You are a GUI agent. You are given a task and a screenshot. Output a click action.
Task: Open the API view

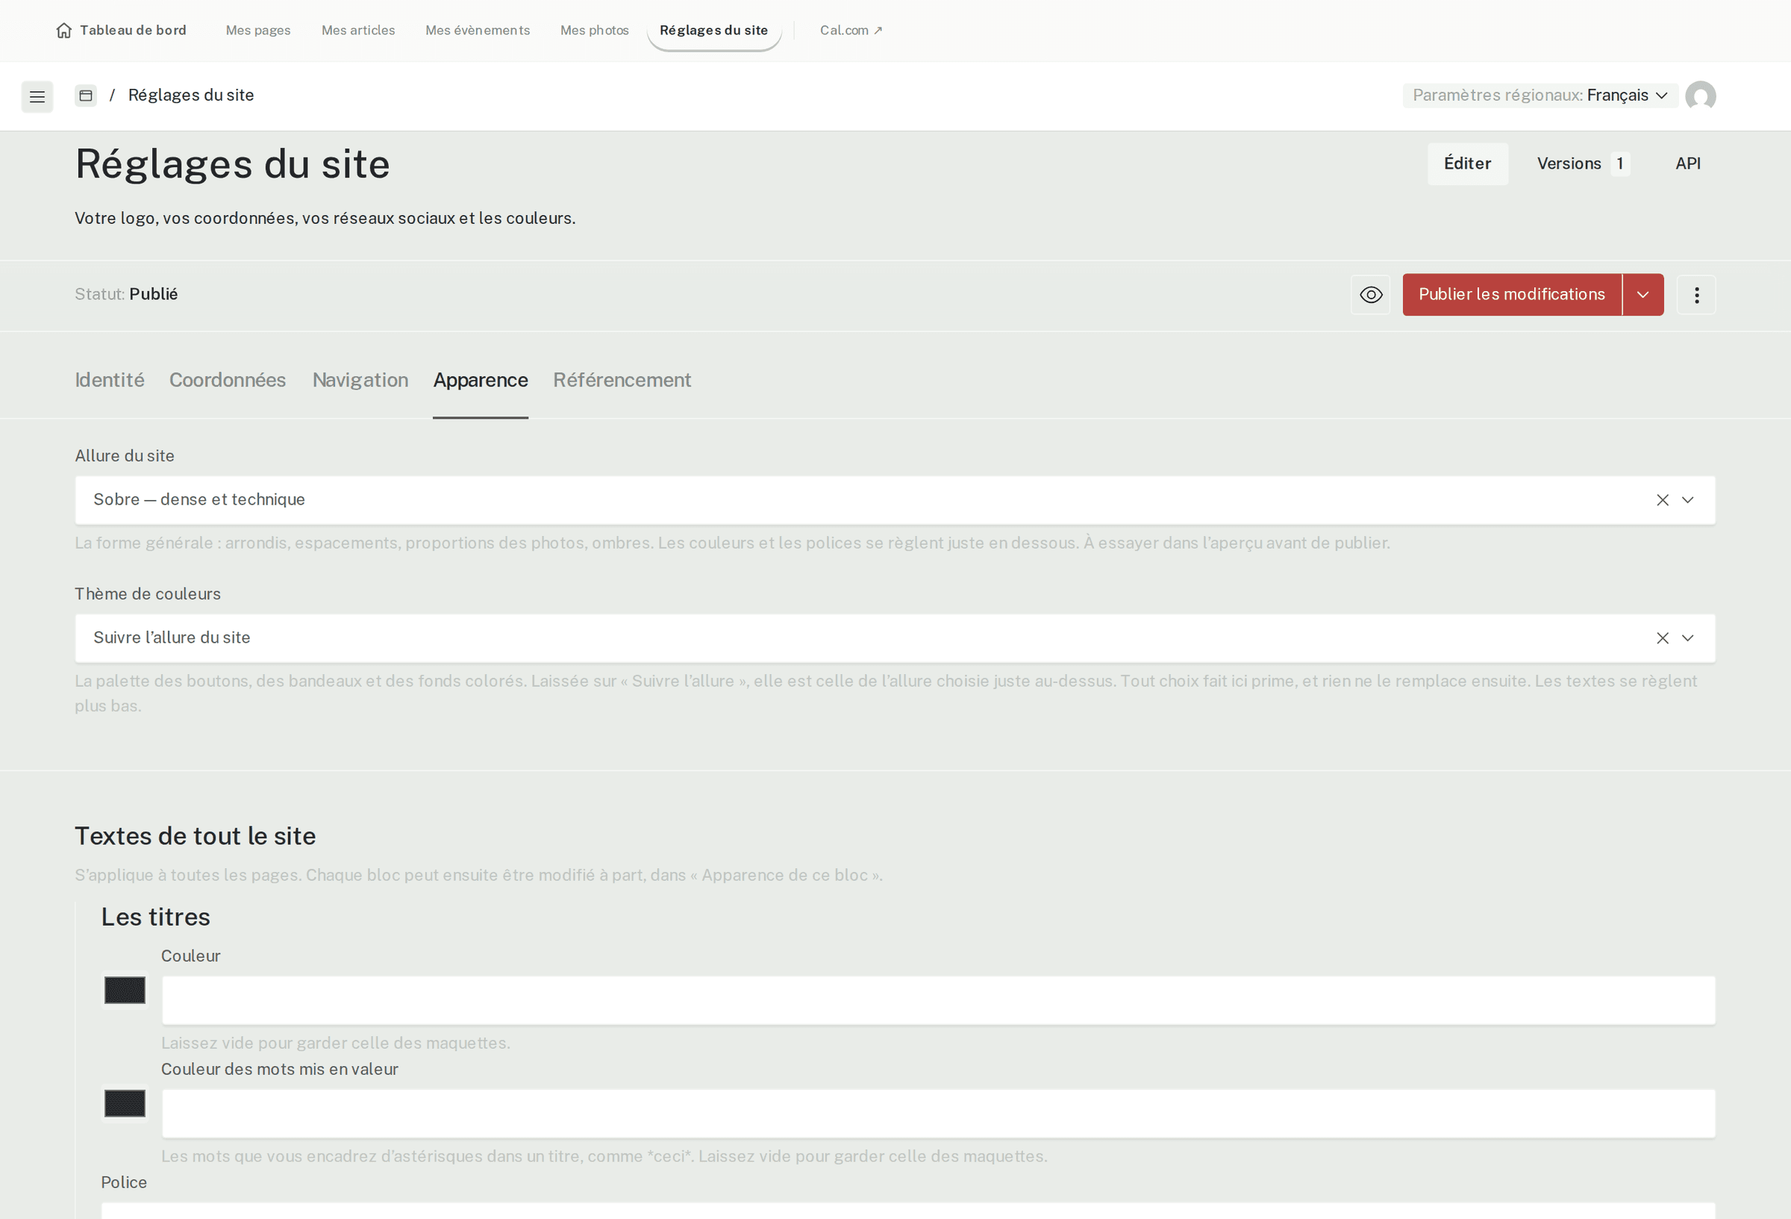pyautogui.click(x=1688, y=163)
